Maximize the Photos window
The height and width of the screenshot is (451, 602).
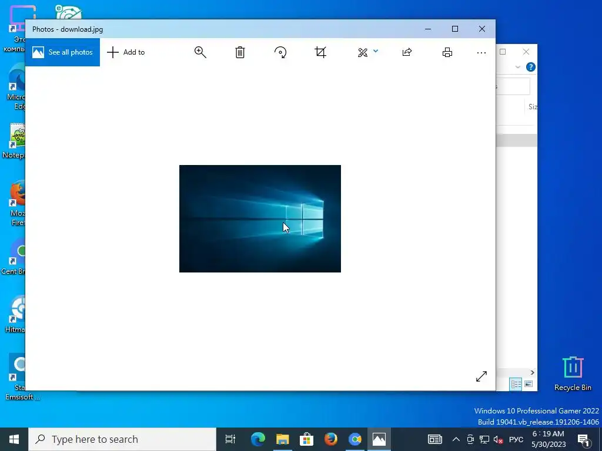[x=455, y=29]
